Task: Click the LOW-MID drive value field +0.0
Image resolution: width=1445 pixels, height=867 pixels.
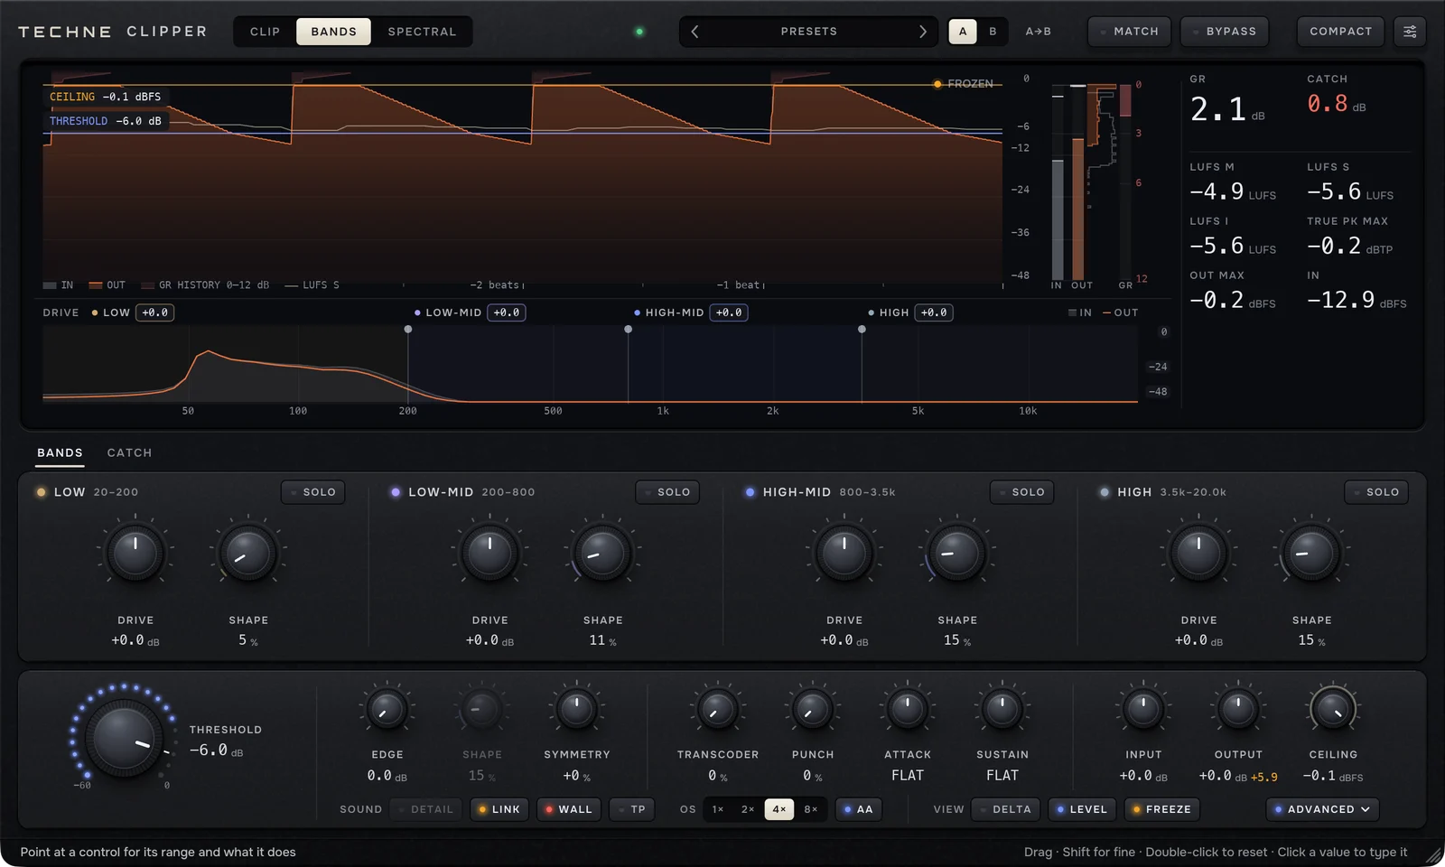Action: click(x=507, y=312)
